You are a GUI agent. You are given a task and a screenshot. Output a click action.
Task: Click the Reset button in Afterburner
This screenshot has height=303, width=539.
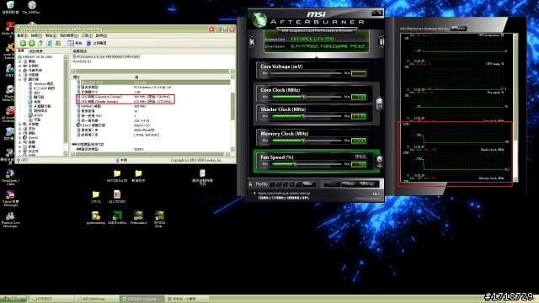[x=350, y=184]
